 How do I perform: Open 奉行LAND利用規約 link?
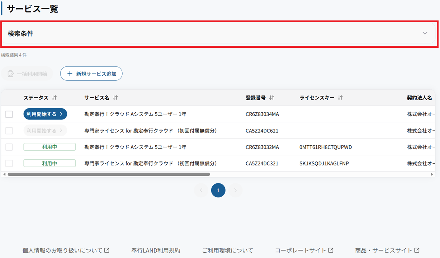(x=156, y=250)
